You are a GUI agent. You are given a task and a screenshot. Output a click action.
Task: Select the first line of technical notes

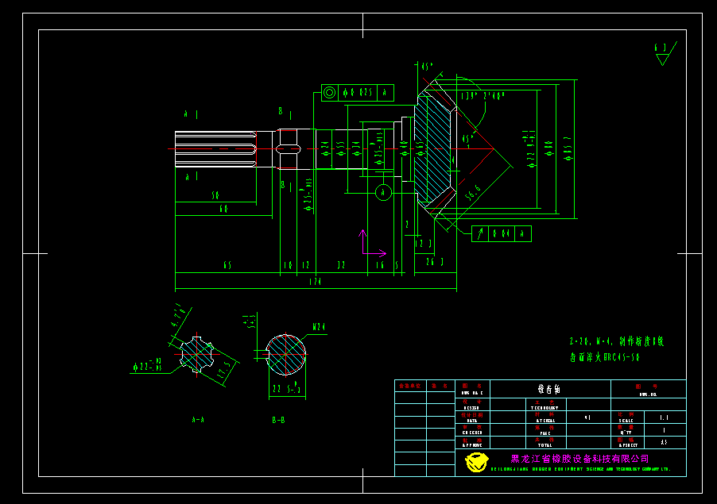click(616, 341)
